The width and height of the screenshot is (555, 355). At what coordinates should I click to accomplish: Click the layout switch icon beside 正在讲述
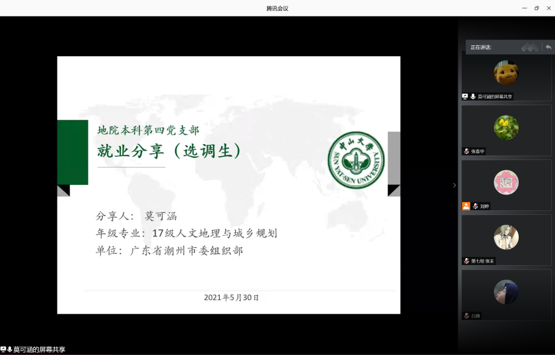pos(530,47)
